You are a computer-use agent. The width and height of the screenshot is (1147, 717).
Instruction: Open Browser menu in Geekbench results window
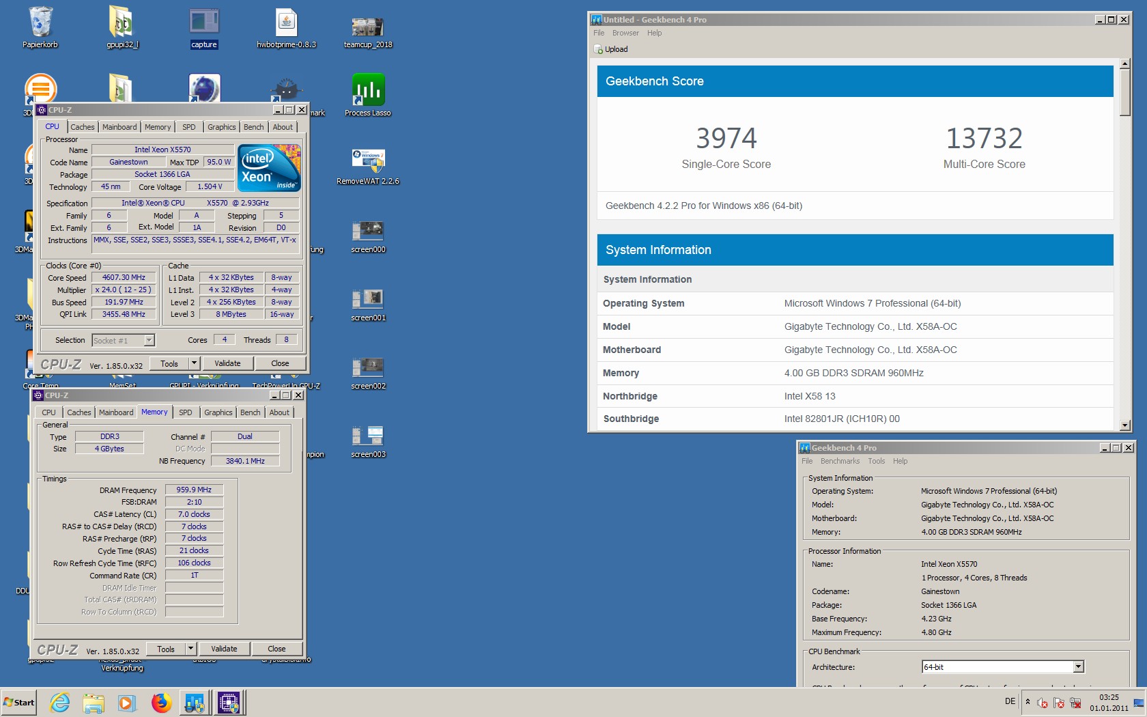625,33
